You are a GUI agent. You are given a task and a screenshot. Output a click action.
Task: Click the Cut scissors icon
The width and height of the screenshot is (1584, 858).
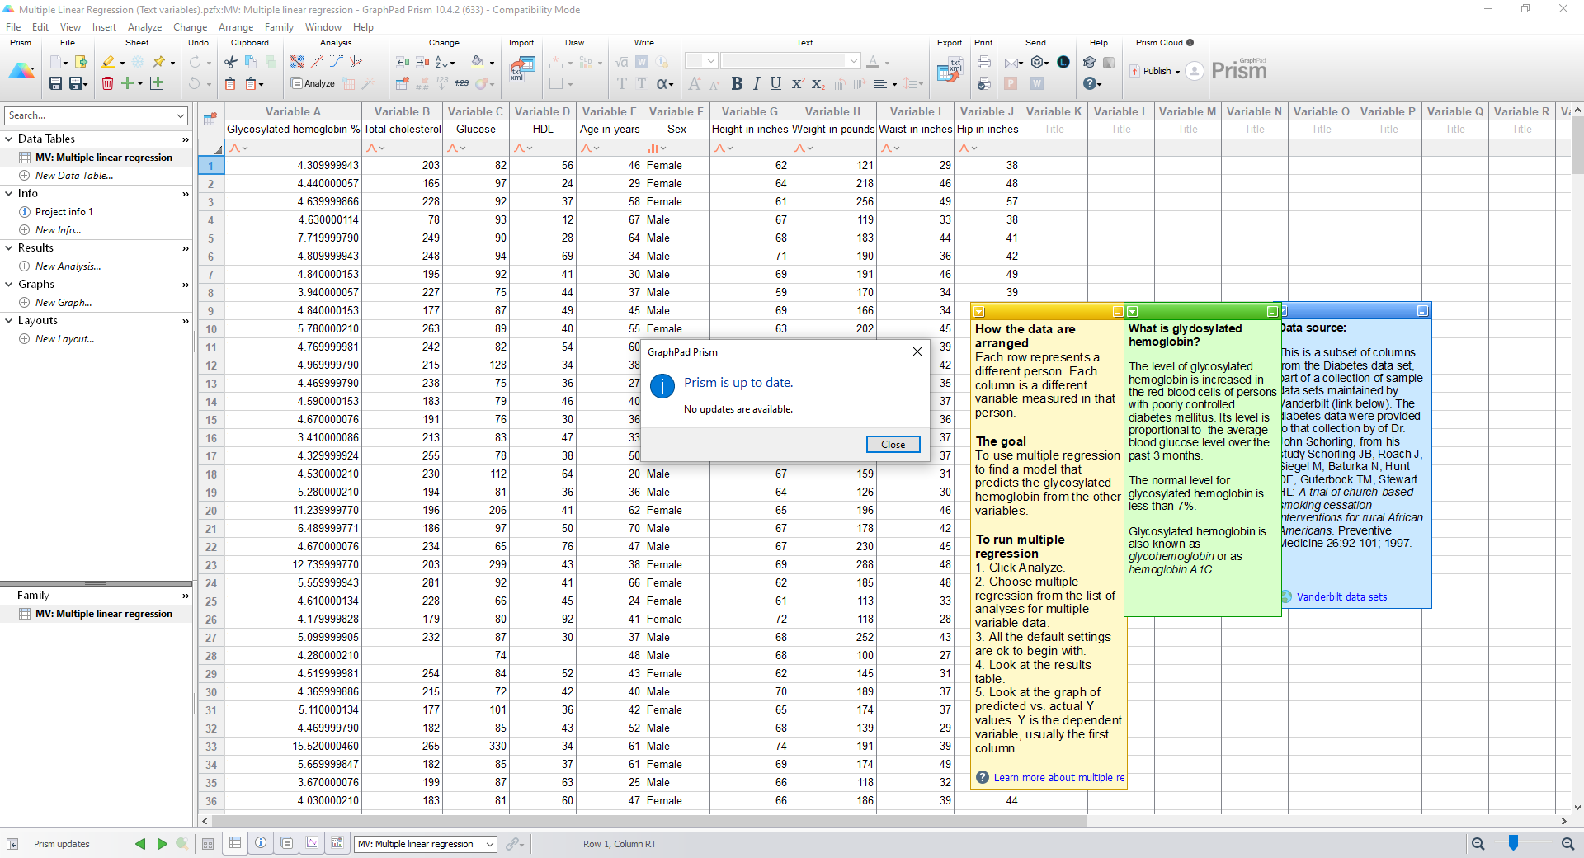pyautogui.click(x=231, y=62)
